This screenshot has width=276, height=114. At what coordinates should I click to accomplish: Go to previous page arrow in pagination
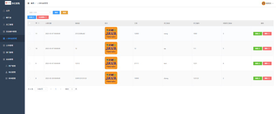[x=51, y=89]
